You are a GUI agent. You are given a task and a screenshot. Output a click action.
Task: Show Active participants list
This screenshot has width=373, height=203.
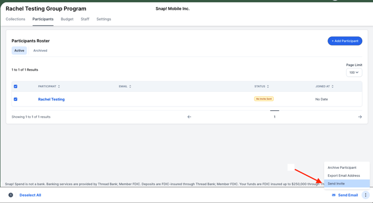pyautogui.click(x=20, y=50)
